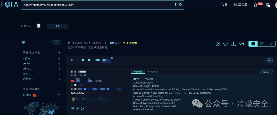Viewport: 277px width, 115px height.
Task: Open the filter sliders icon
Action: (x=24, y=42)
